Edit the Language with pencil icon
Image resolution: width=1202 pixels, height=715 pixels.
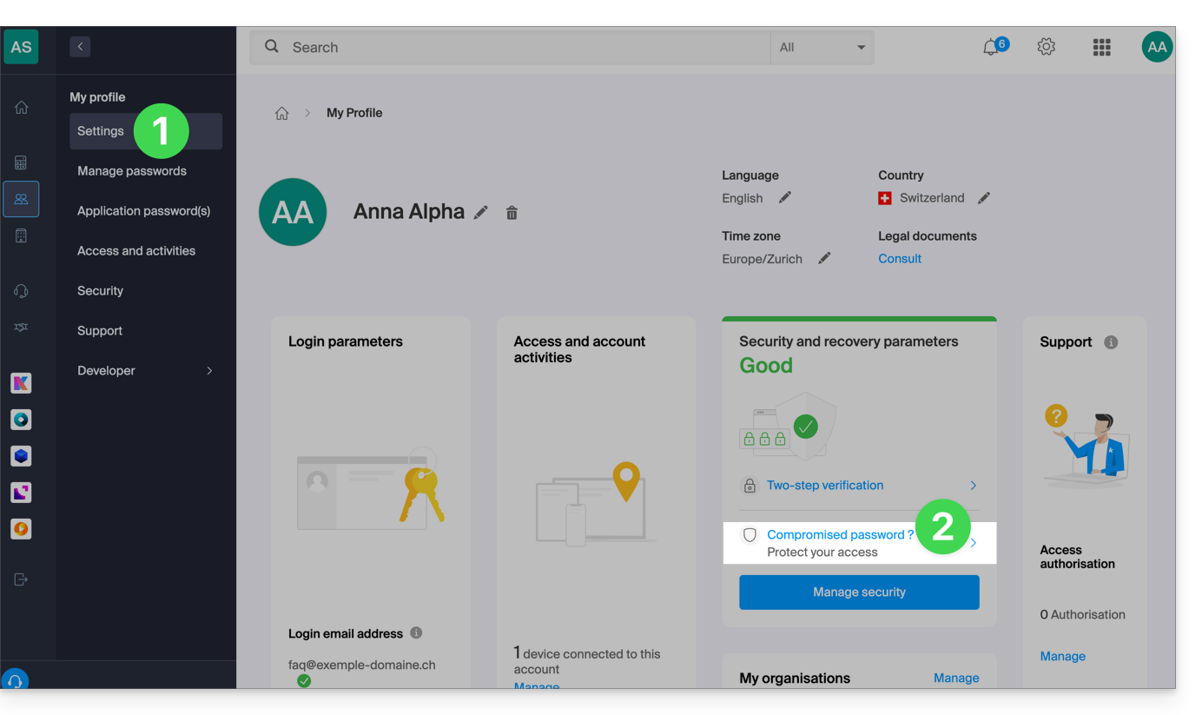coord(784,197)
